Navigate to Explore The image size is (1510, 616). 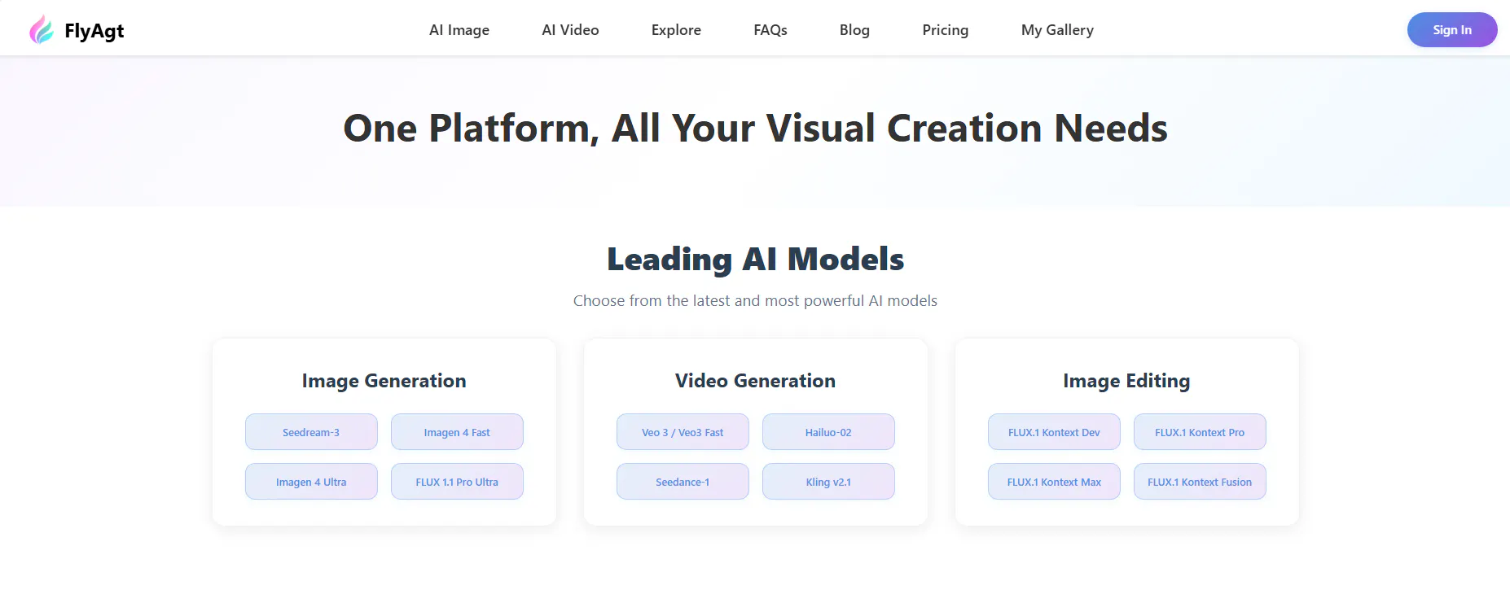(x=676, y=30)
